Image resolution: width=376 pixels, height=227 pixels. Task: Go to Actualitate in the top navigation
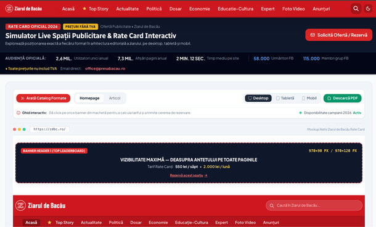(x=128, y=9)
